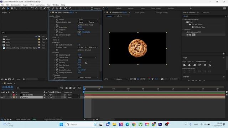
Task: Click the current time 0;00;00;00 in timeline
Action: [8, 87]
